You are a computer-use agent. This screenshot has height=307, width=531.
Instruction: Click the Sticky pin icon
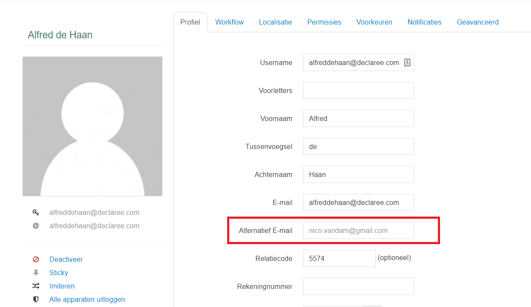(x=36, y=273)
